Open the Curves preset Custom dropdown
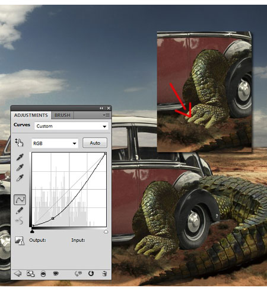 (x=71, y=126)
